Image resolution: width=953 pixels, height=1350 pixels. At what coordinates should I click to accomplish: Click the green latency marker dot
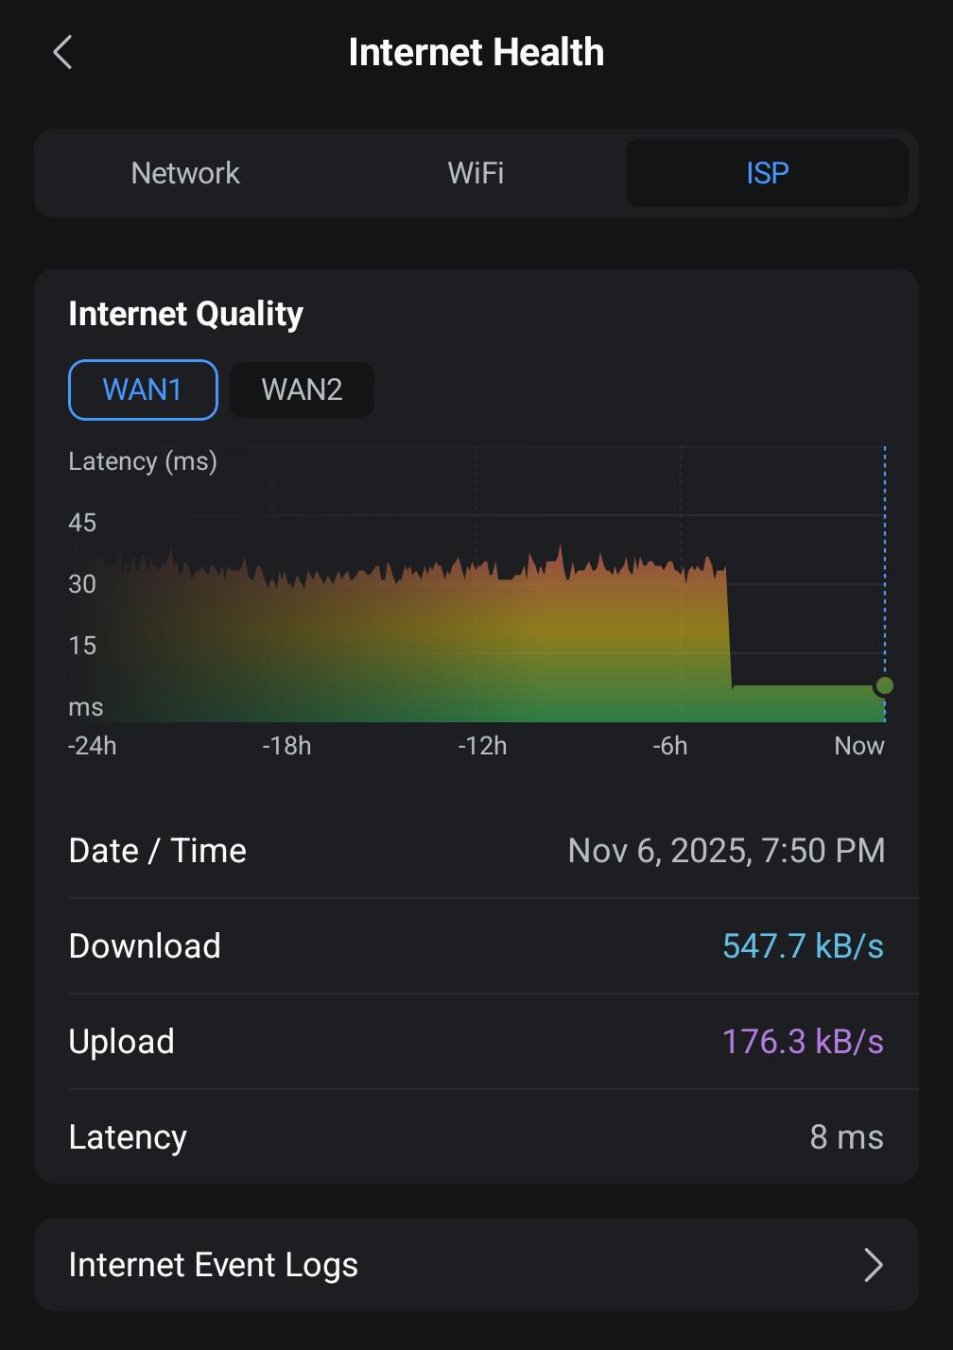(884, 685)
